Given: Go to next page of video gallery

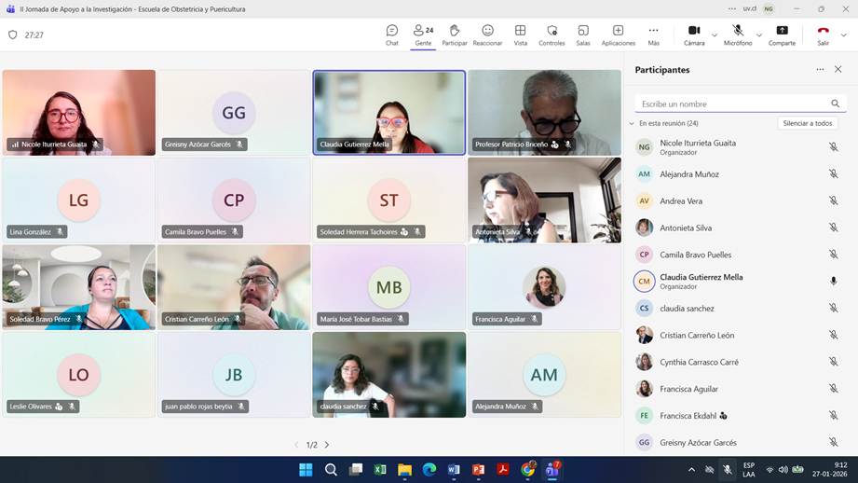Looking at the screenshot, I should (x=327, y=445).
